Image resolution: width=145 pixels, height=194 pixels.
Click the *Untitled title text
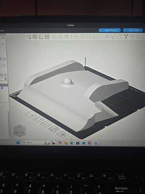tap(71, 25)
